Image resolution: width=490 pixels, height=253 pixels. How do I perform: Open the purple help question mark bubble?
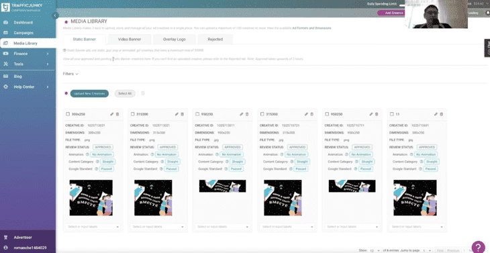click(x=478, y=247)
